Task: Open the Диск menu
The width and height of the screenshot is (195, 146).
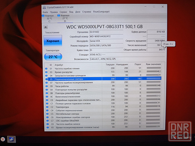Action: (x=78, y=12)
